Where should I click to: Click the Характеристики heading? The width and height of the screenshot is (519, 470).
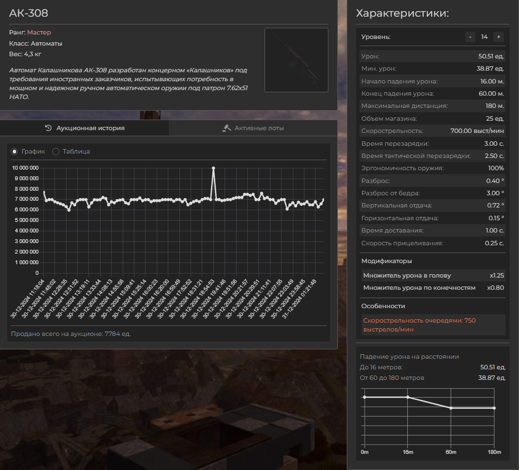[x=402, y=13]
